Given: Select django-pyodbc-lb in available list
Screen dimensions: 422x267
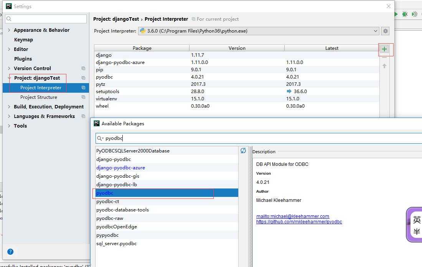Looking at the screenshot, I should click(167, 185).
